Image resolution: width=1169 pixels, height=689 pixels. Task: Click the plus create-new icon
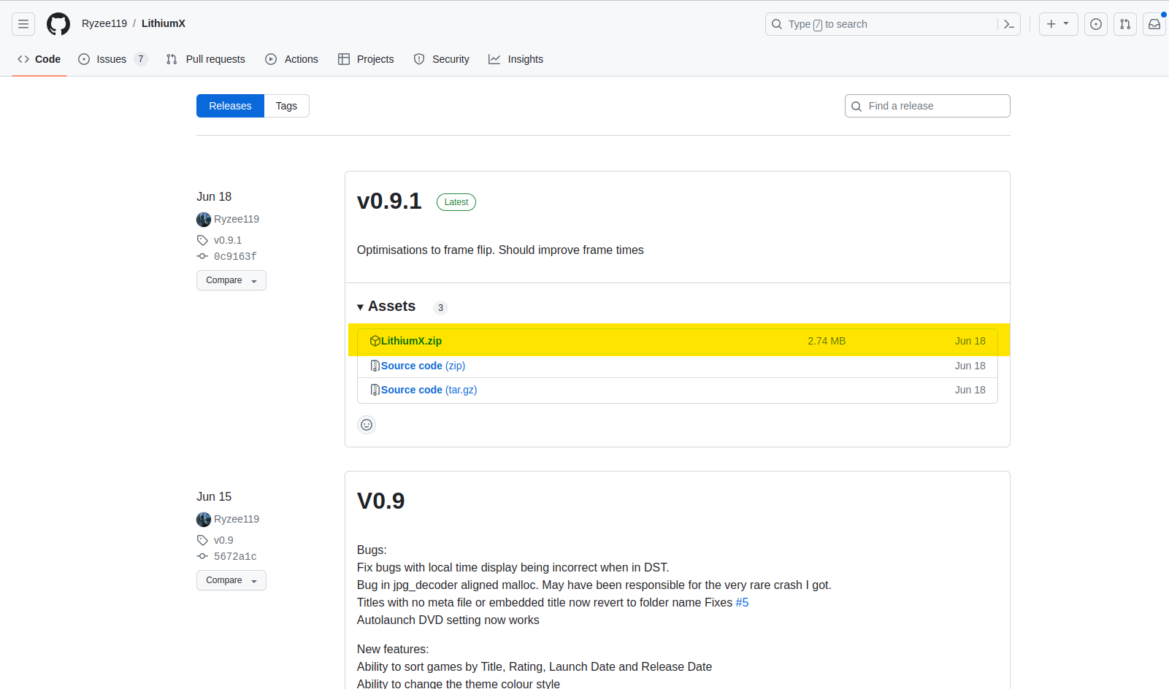pos(1051,24)
